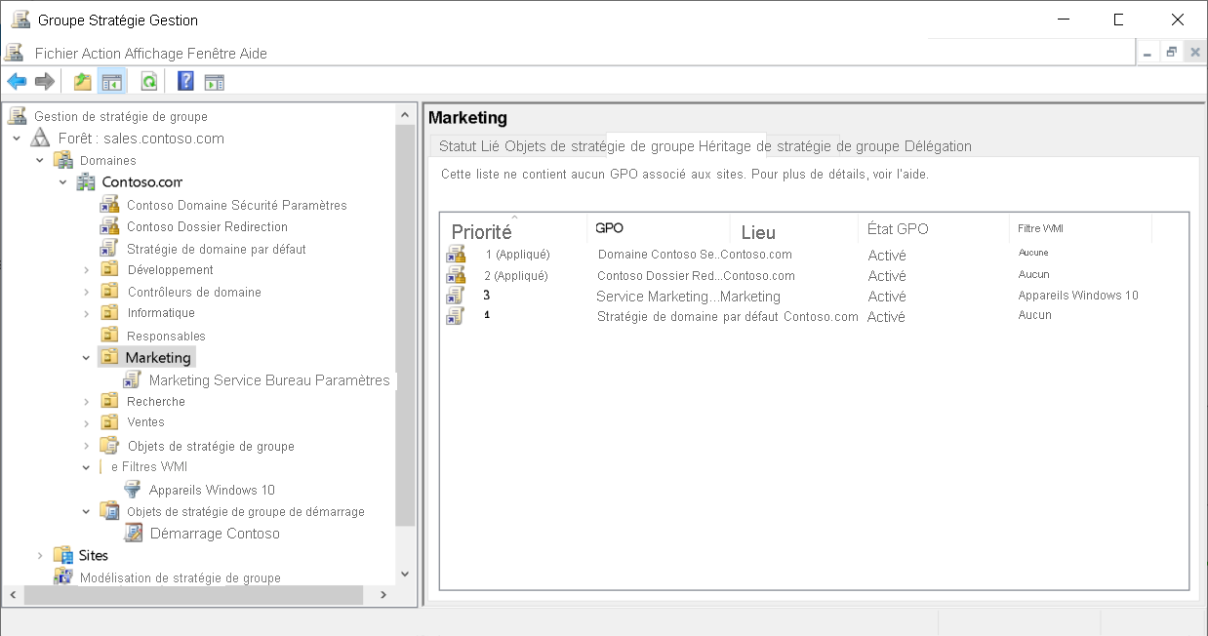The width and height of the screenshot is (1208, 636).
Task: Select the Appareils Windows 10 WMI filter icon
Action: pyautogui.click(x=132, y=489)
